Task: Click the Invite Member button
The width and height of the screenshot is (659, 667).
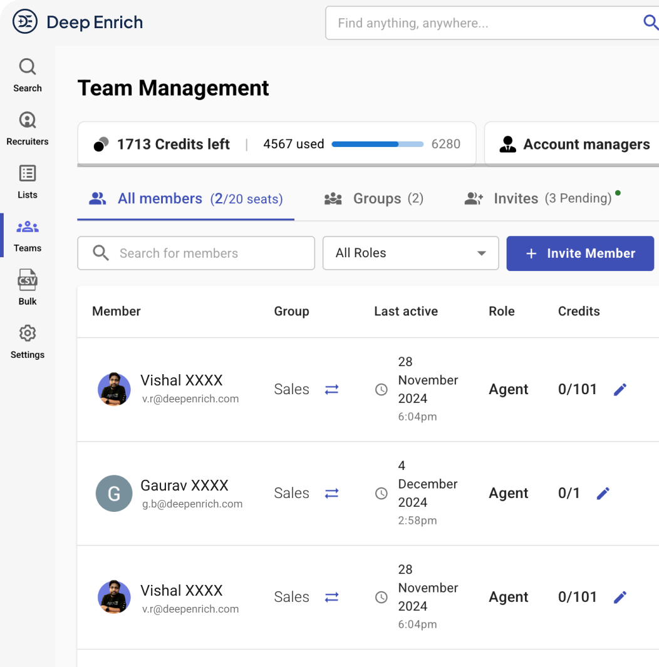Action: pyautogui.click(x=579, y=253)
